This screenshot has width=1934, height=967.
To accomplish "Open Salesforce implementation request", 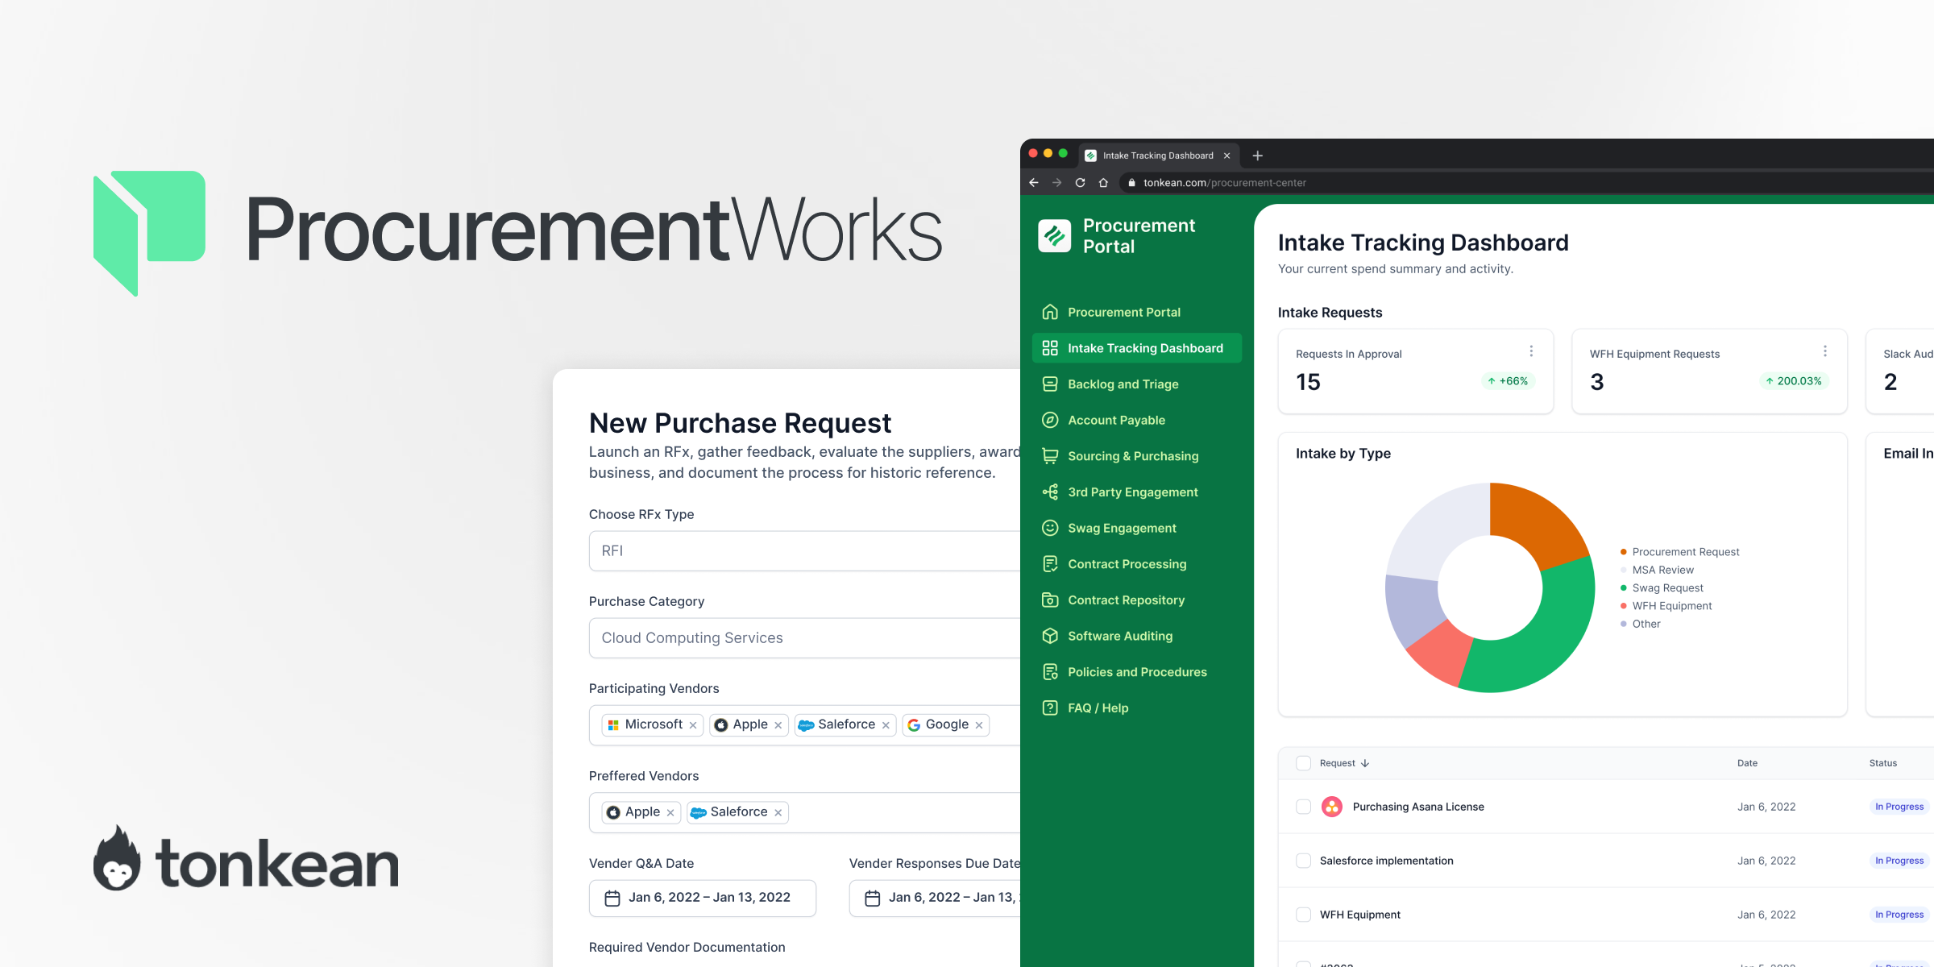I will 1387,861.
